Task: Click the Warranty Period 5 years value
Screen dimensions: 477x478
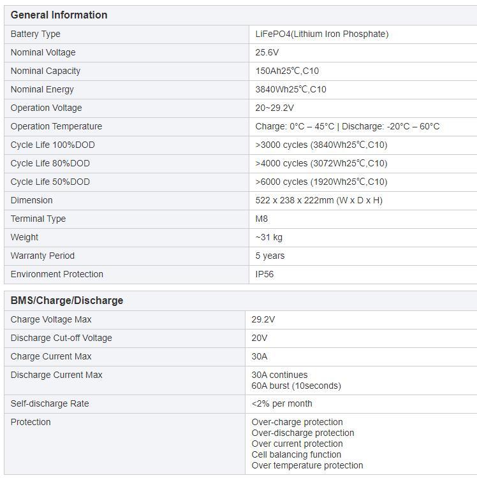Action: 270,256
